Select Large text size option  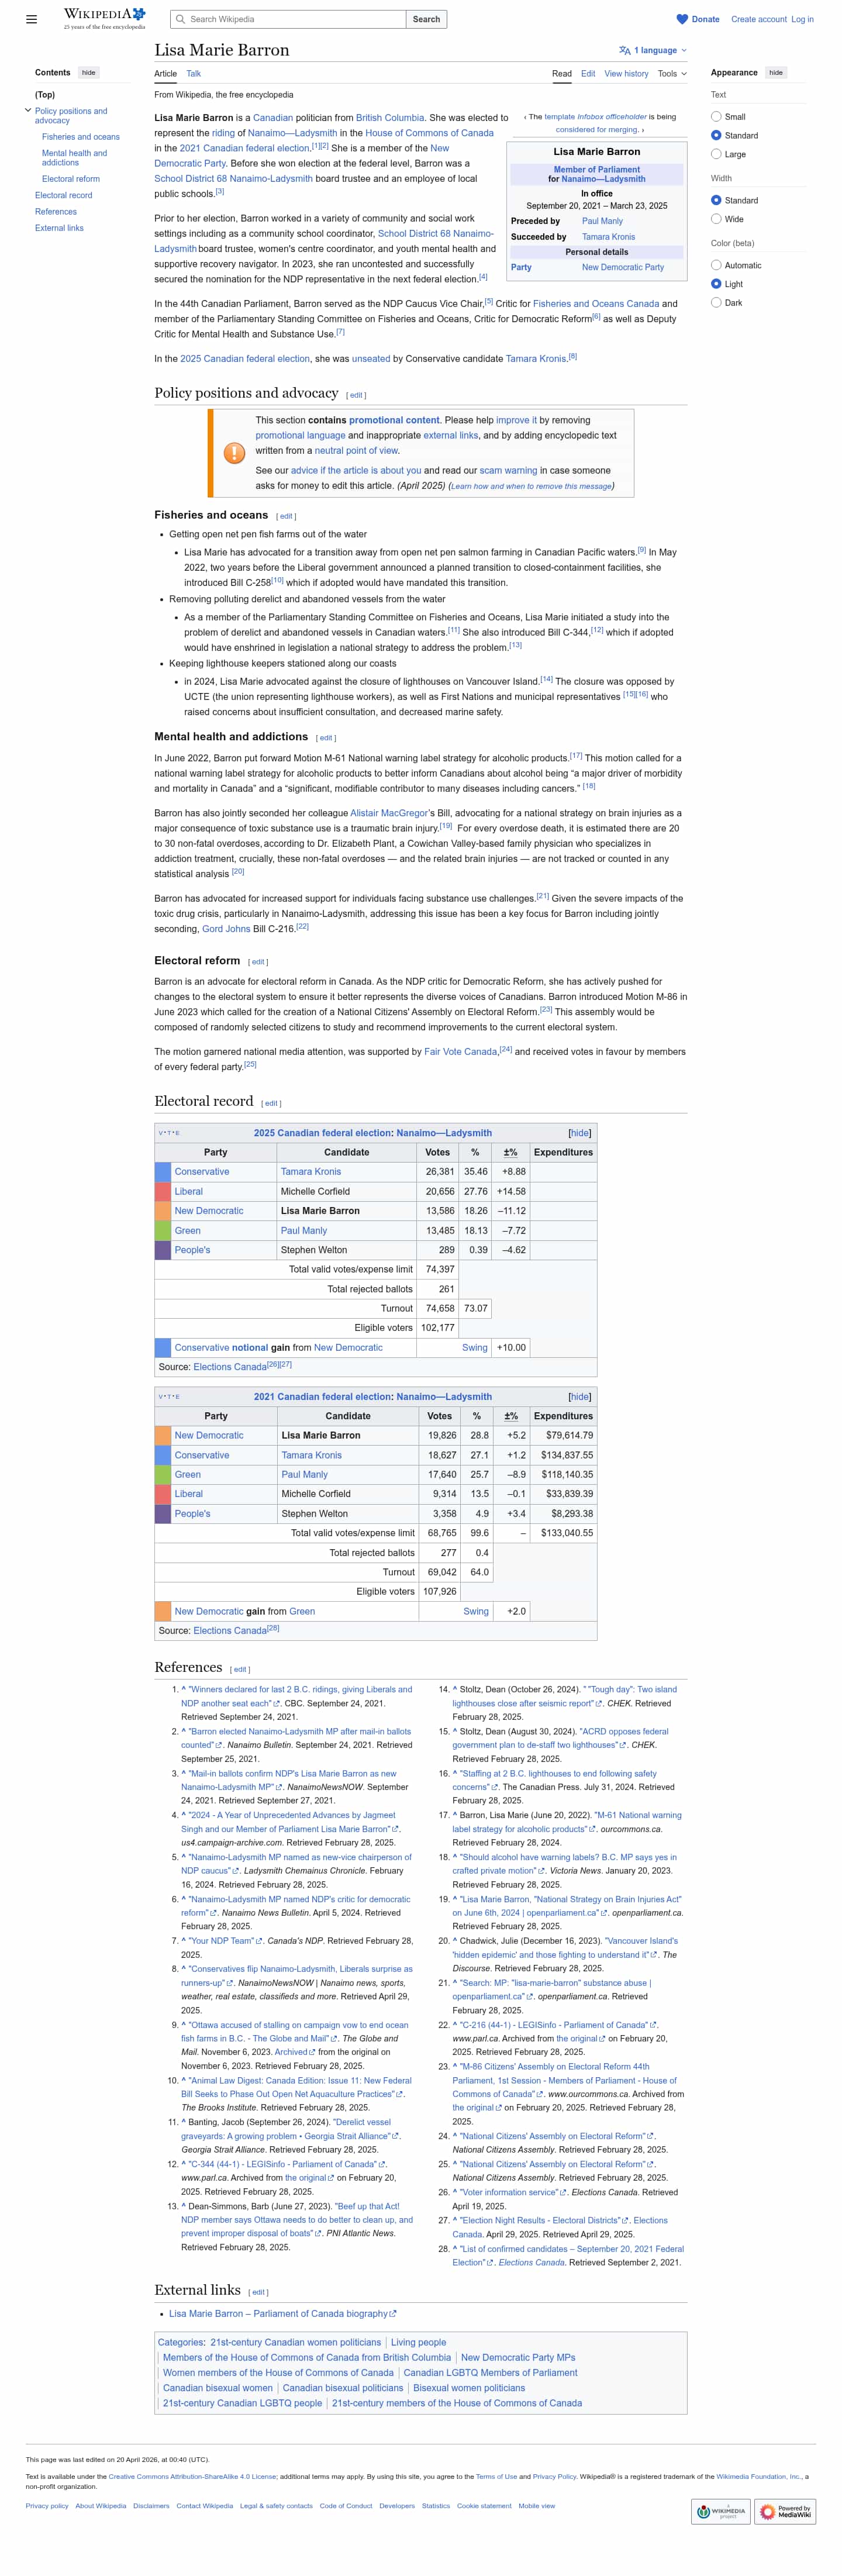[716, 154]
